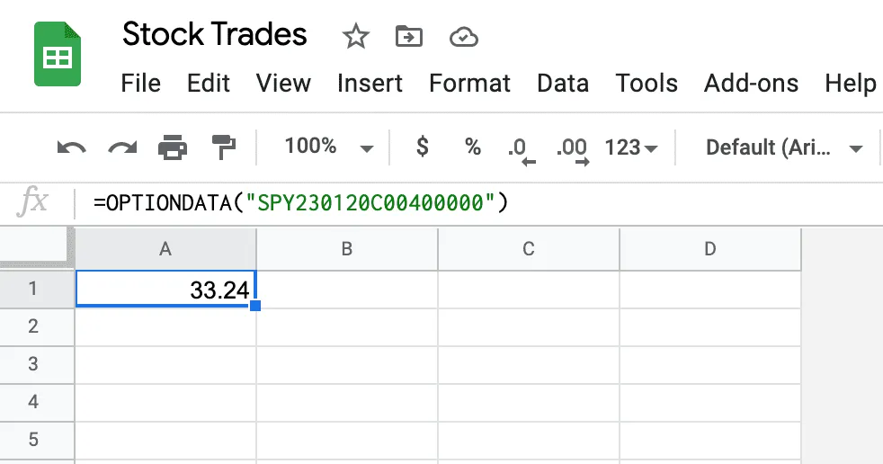Viewport: 883px width, 464px height.
Task: Increase decimal places button
Action: tap(572, 150)
